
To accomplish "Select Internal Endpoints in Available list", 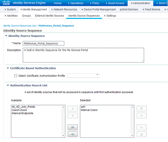I will [23, 113].
